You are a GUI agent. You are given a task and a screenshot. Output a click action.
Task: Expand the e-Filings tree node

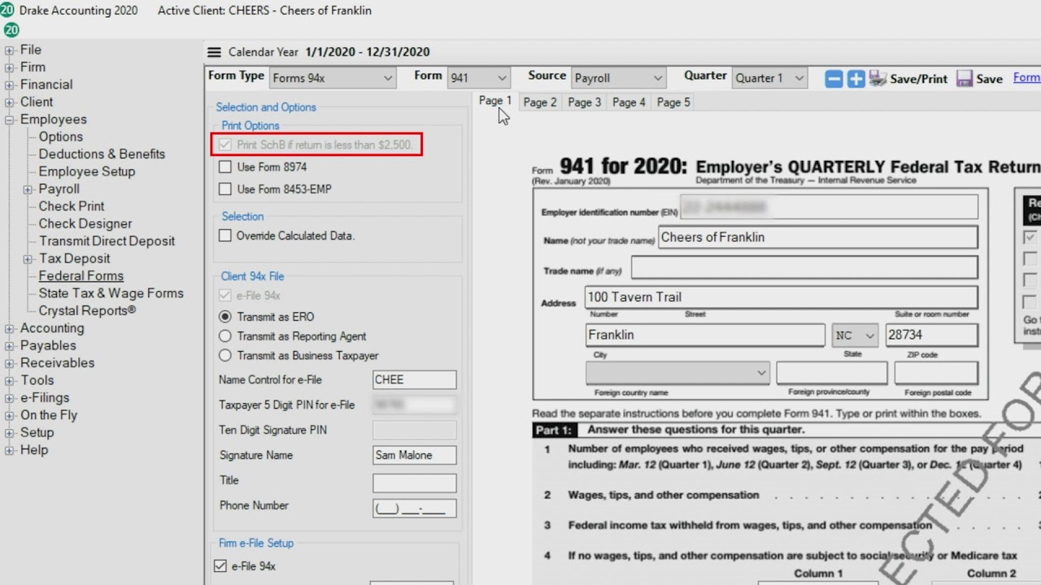point(10,398)
